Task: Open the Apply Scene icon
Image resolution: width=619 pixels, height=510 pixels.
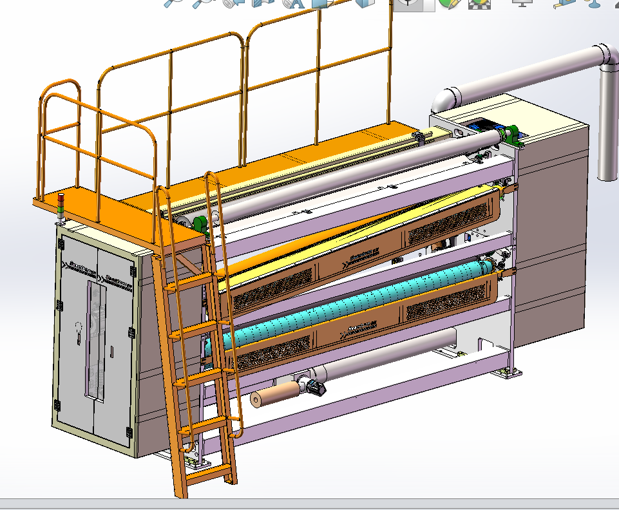Action: pyautogui.click(x=478, y=2)
